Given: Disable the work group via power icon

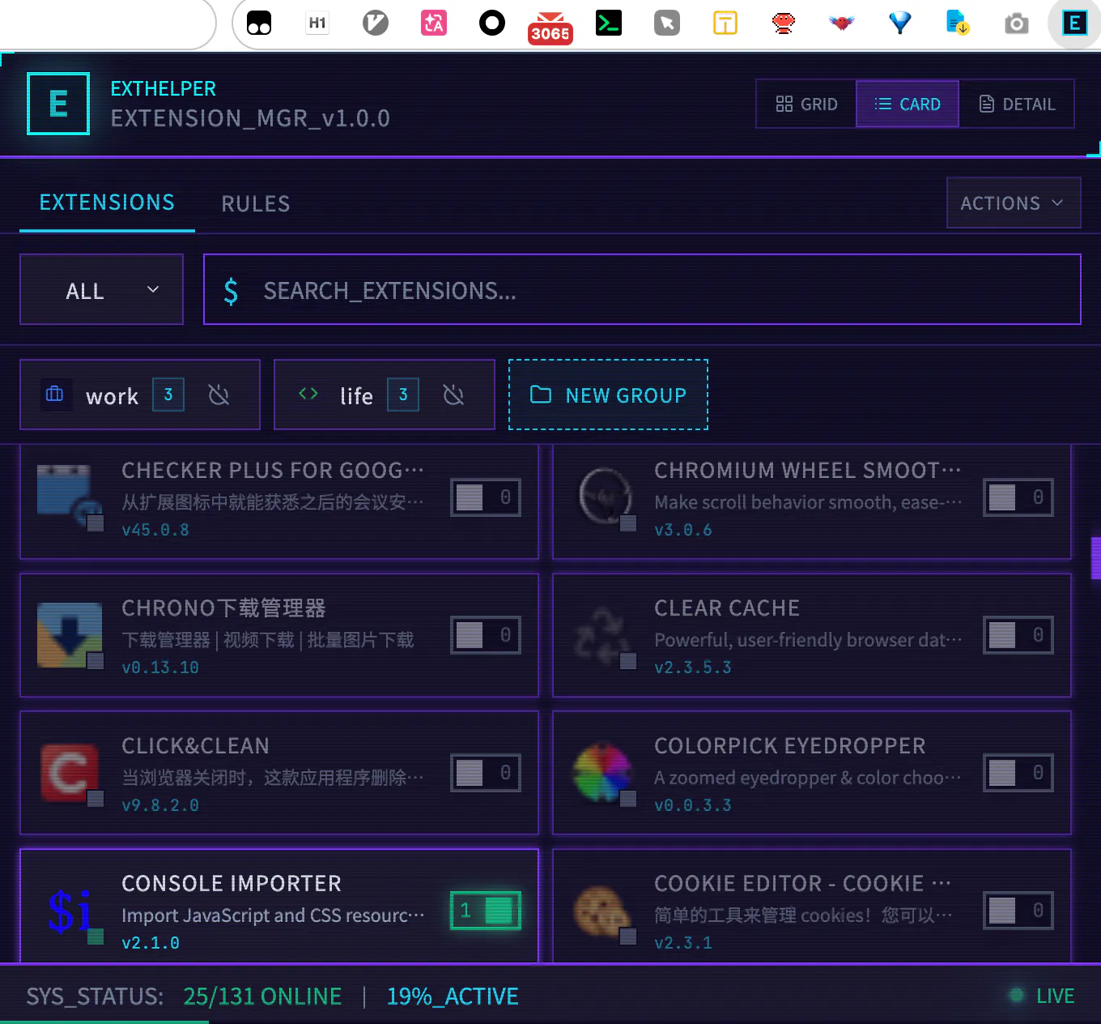Looking at the screenshot, I should (219, 395).
